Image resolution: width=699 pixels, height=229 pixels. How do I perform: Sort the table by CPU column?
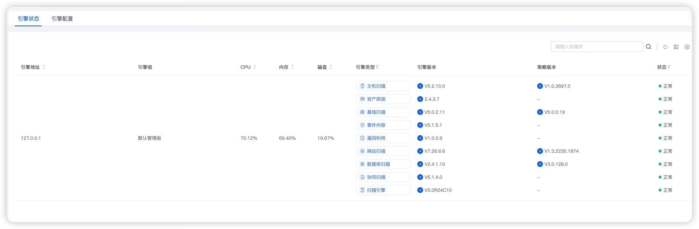coord(254,67)
